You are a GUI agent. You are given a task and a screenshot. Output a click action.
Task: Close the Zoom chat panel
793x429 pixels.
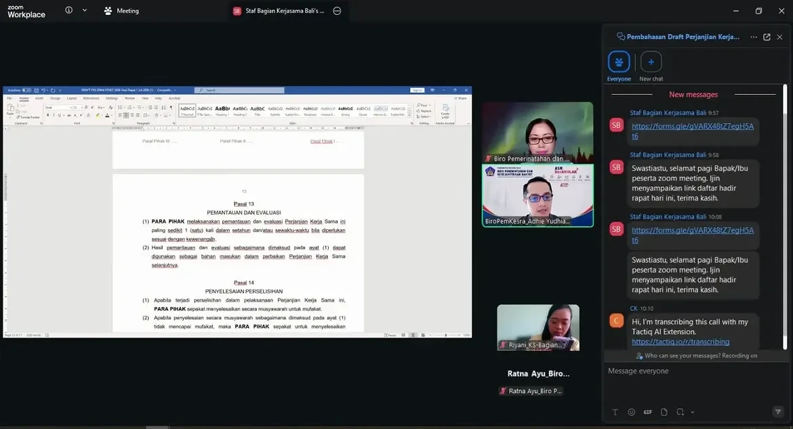(779, 37)
